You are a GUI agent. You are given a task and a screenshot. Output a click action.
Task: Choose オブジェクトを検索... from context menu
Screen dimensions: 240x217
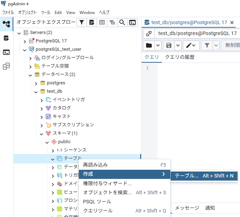click(x=124, y=192)
